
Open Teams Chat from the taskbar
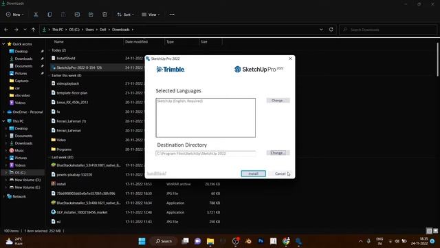tap(198, 241)
